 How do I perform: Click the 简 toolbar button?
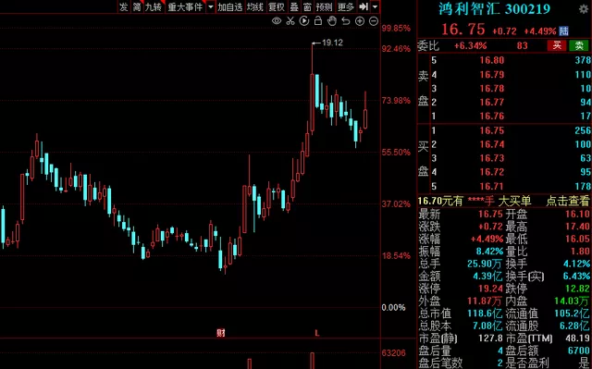pos(137,6)
